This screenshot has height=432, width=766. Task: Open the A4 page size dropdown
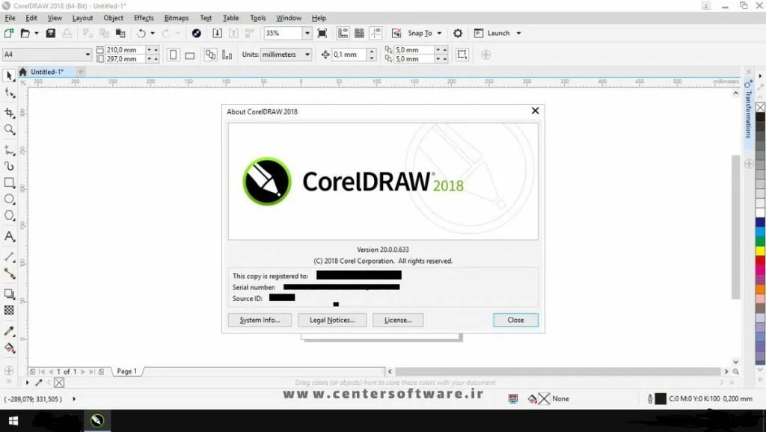pyautogui.click(x=88, y=54)
